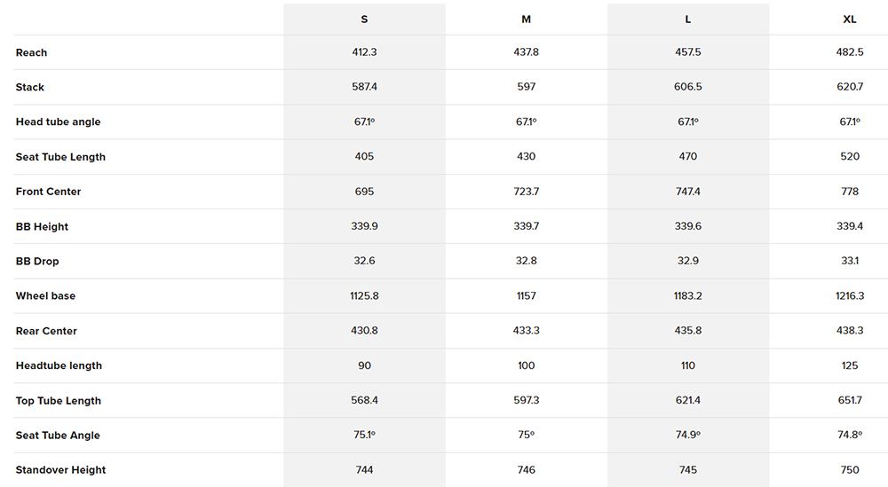Select the XL size column header
The height and width of the screenshot is (487, 888).
coord(850,20)
